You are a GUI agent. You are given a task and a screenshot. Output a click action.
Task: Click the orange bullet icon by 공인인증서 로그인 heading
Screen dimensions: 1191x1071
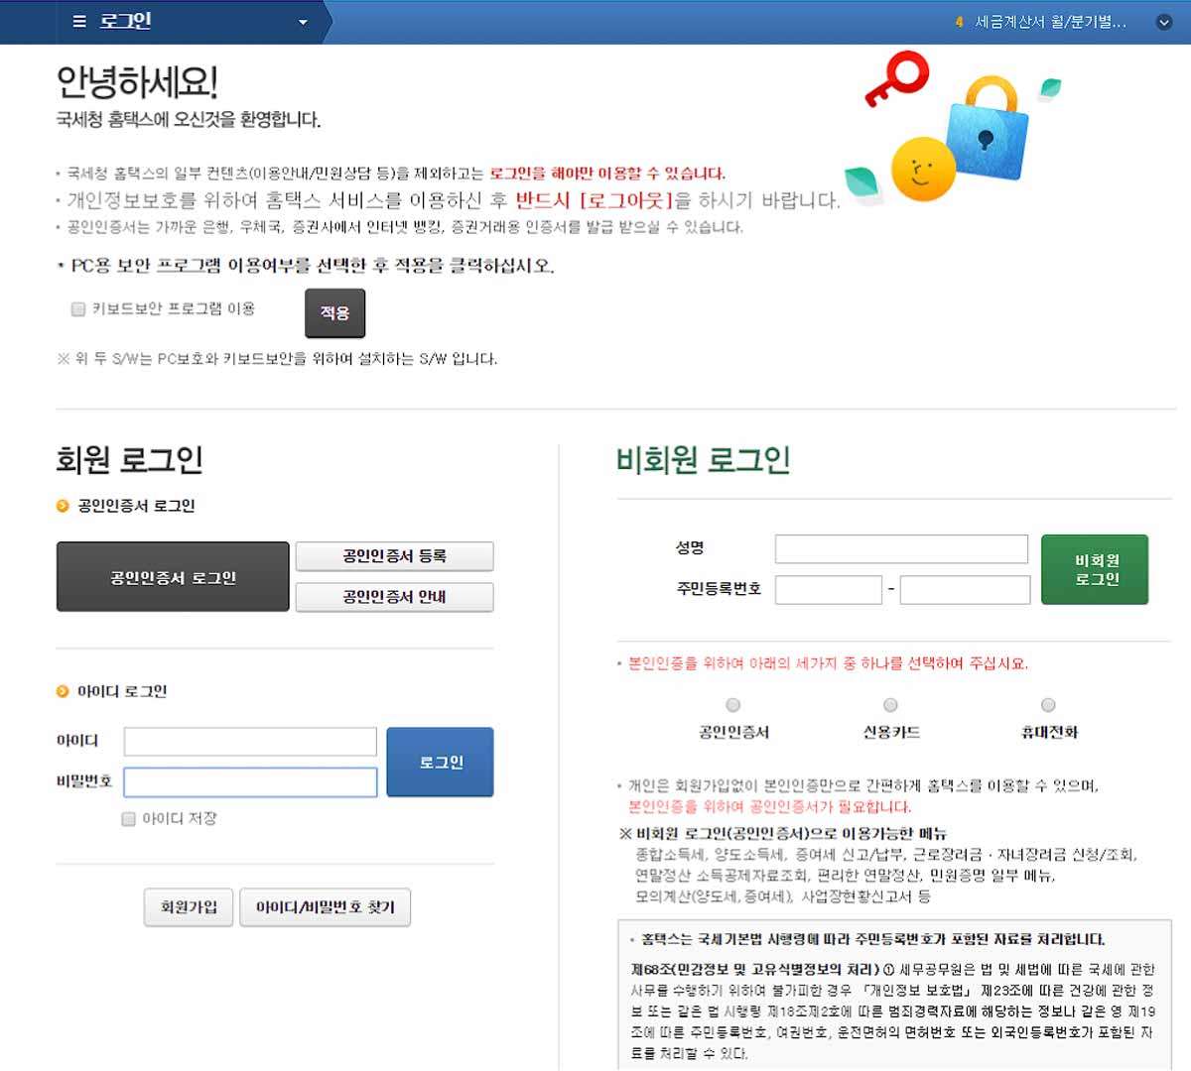[63, 507]
